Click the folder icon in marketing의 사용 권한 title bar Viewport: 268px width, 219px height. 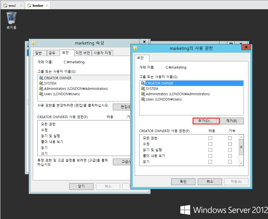[135, 48]
